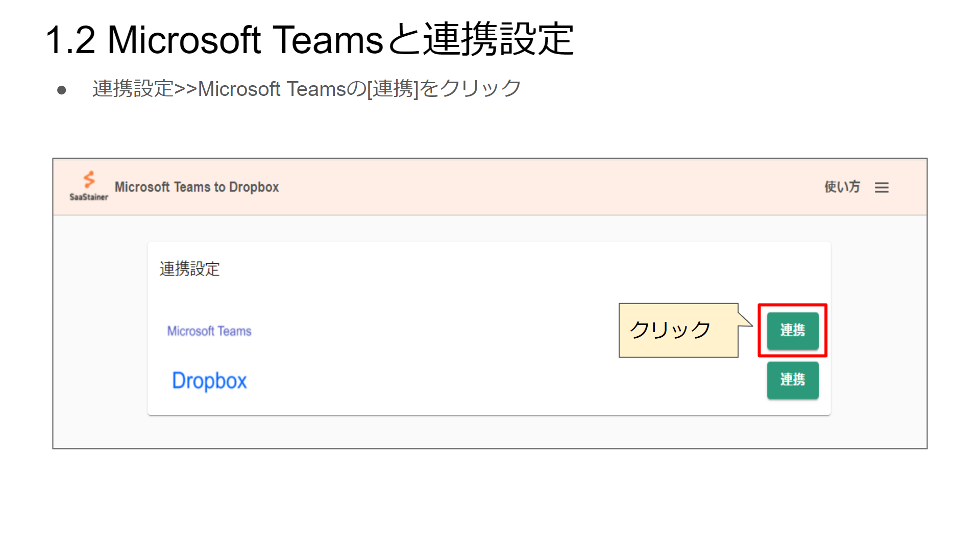
Task: Click the 連携 button for Dropbox
Action: point(793,380)
